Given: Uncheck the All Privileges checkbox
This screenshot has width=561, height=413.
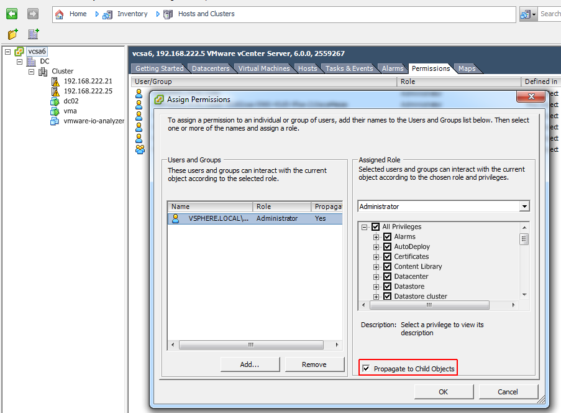Looking at the screenshot, I should coord(375,227).
